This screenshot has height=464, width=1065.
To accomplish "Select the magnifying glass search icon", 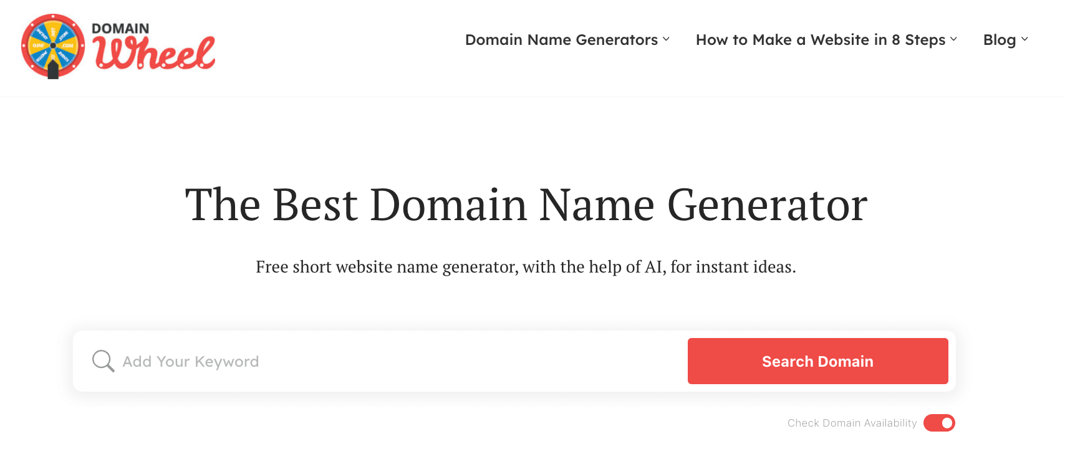I will (x=103, y=361).
